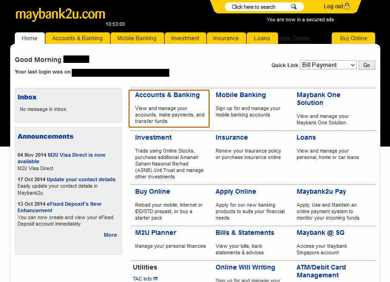Open Loans section heading link
The height and width of the screenshot is (282, 390).
click(x=306, y=137)
